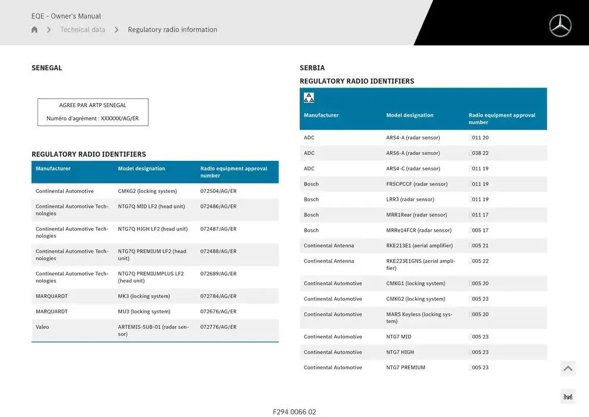This screenshot has width=589, height=417.
Task: Click the EQE - Owner's Manual title
Action: point(66,16)
